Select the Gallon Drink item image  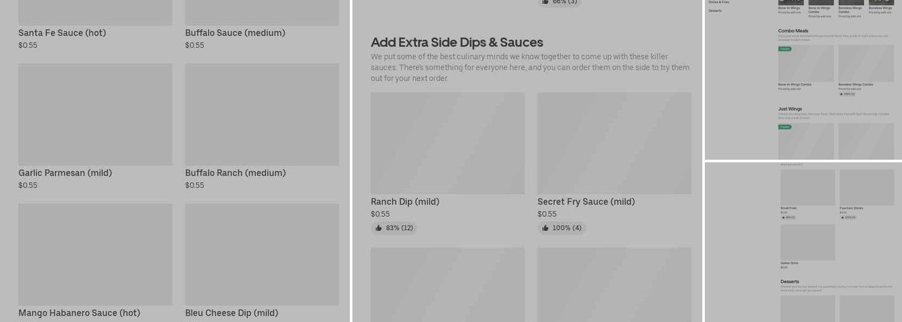coord(807,242)
